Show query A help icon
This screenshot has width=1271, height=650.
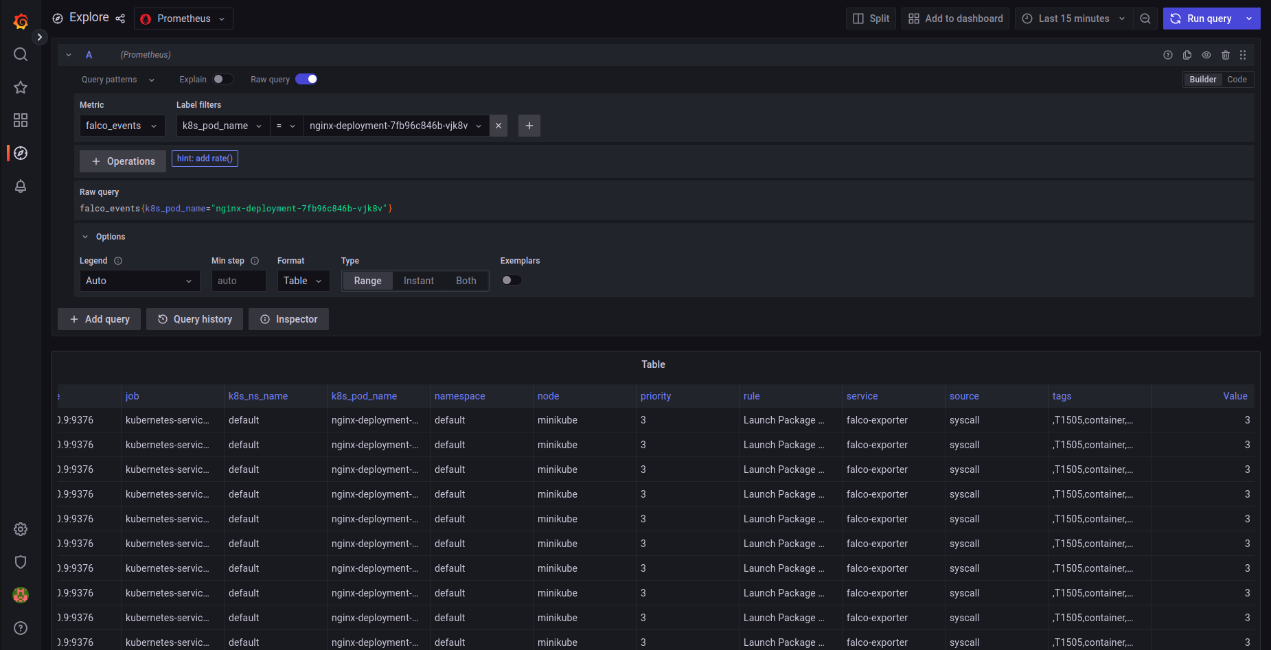1168,55
